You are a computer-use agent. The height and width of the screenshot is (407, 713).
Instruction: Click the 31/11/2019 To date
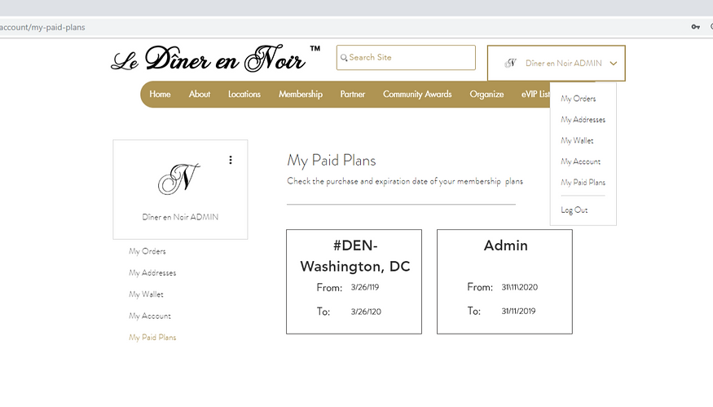(518, 312)
